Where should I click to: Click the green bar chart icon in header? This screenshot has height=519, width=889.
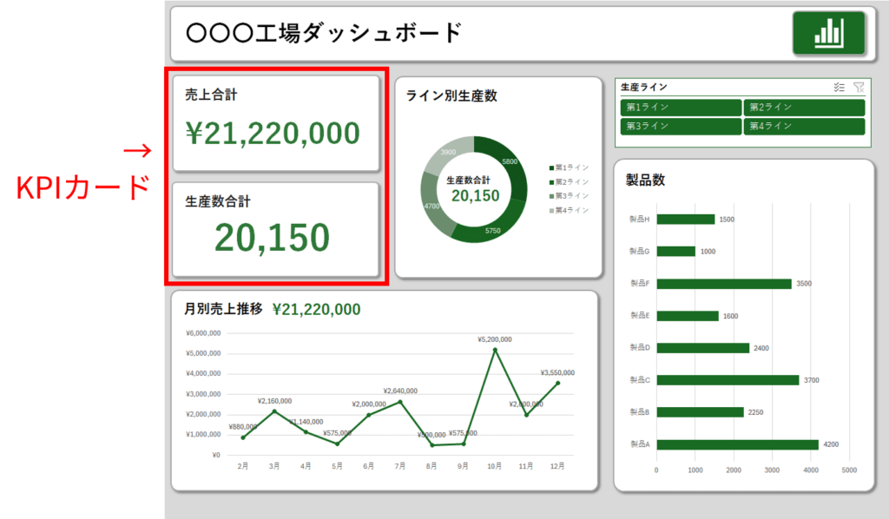[829, 33]
